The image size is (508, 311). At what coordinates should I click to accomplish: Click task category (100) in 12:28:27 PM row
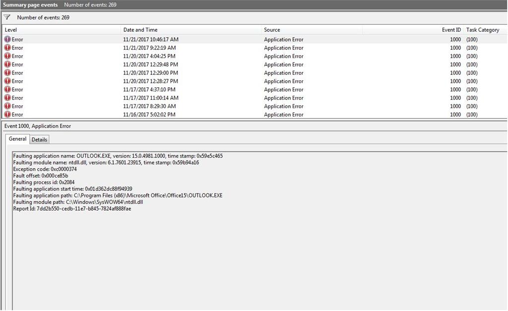pos(472,81)
